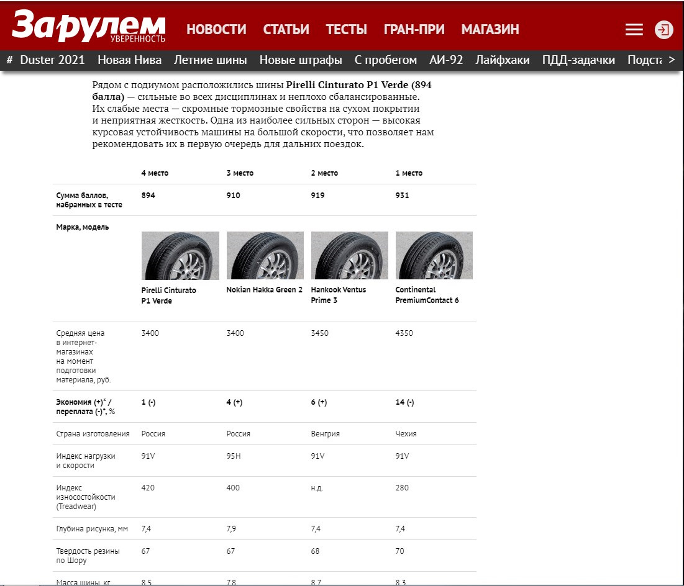684x586 pixels.
Task: Click the Nokian Hakka Green 2 tire photo
Action: coord(265,256)
